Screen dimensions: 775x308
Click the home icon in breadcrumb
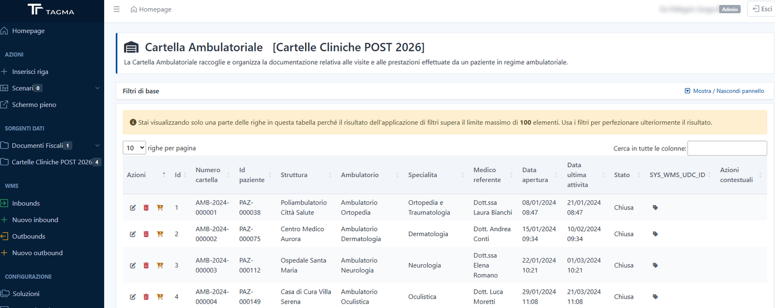(x=134, y=9)
